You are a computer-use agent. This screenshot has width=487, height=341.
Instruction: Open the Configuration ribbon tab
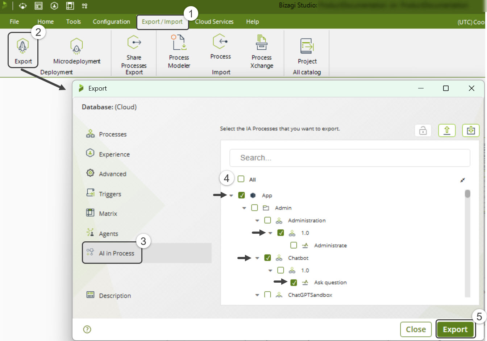[111, 22]
